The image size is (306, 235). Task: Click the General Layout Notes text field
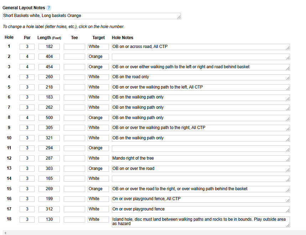(92, 16)
